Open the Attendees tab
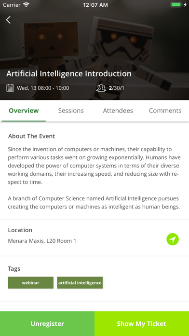 [118, 111]
